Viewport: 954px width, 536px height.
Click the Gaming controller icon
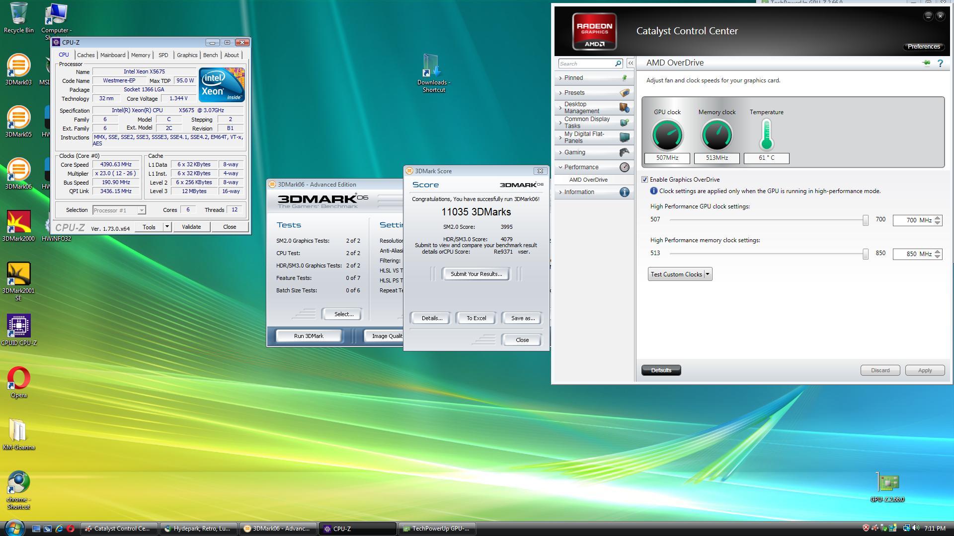point(624,152)
